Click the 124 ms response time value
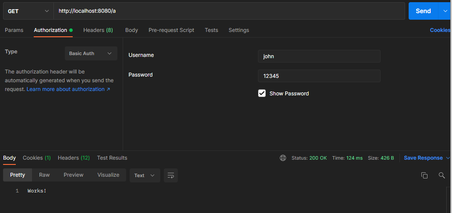452x213 pixels. point(354,158)
